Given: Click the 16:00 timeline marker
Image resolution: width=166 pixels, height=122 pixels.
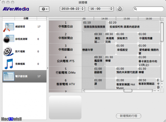Looking at the screenshot, I should point(149,19).
